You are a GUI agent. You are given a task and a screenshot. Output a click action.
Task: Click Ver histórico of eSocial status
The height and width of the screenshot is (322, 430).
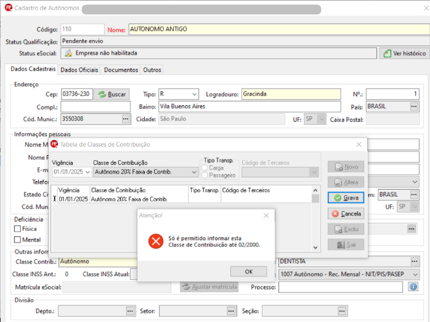click(x=405, y=54)
